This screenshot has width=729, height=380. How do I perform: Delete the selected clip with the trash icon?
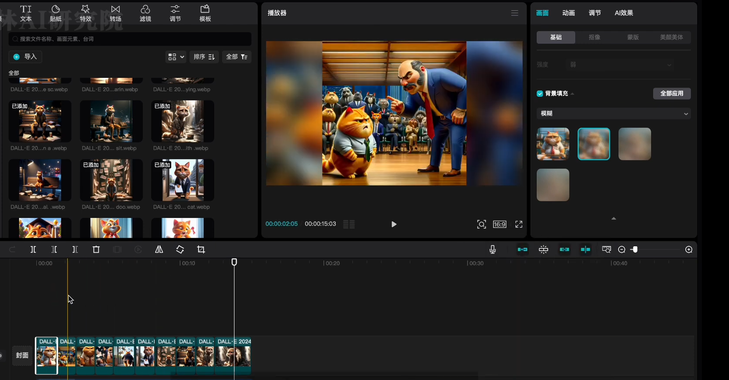point(96,250)
